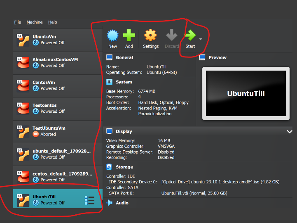Click the greyed-out Discard arrow icon

point(172,35)
